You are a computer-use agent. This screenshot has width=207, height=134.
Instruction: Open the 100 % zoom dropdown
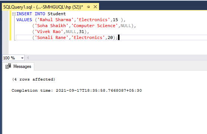[x=22, y=58]
